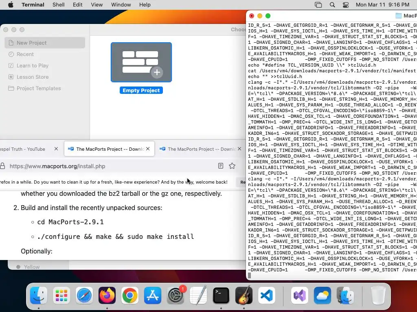Open Google Chrome from the Dock
This screenshot has width=417, height=312.
coord(130,295)
